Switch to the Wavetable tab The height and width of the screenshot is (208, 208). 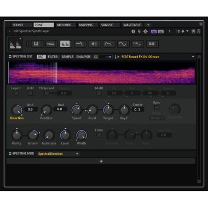coord(132,25)
